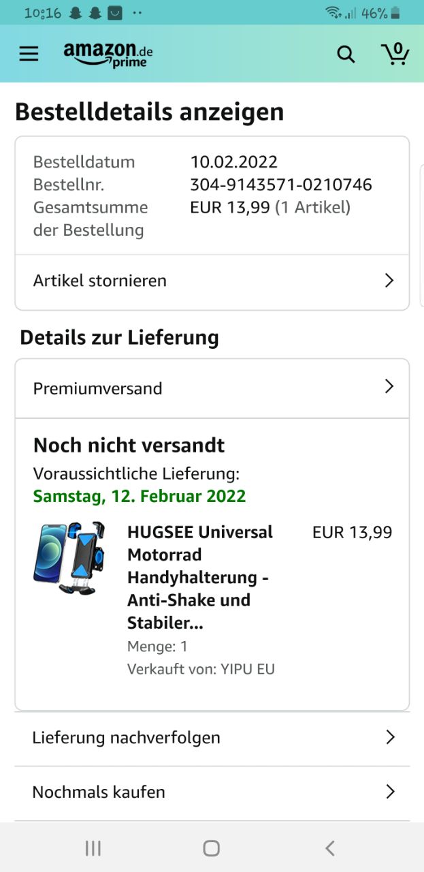Tap the battery indicator icon
424x872 pixels.
click(396, 13)
